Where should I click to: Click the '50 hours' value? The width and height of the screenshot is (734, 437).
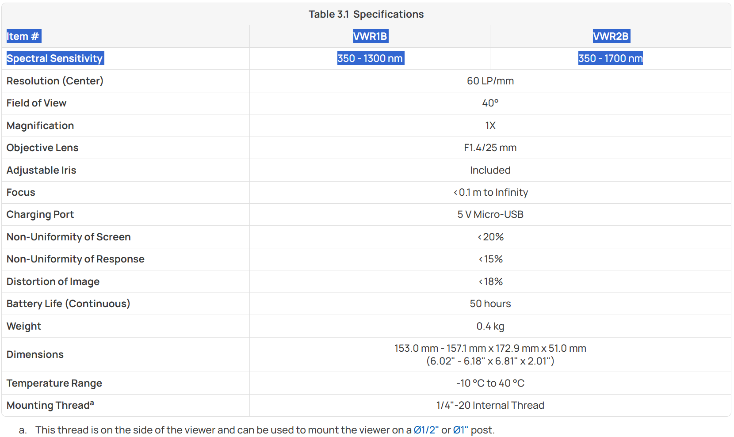(490, 304)
